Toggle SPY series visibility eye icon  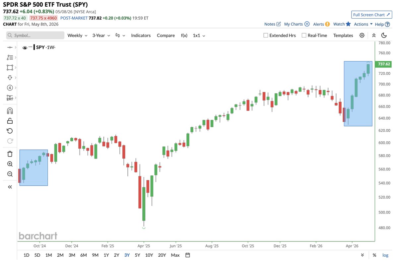pos(25,48)
